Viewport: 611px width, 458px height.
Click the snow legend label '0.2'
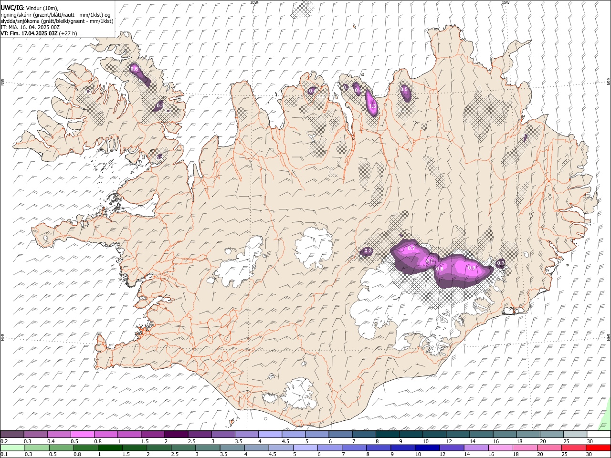point(4,441)
